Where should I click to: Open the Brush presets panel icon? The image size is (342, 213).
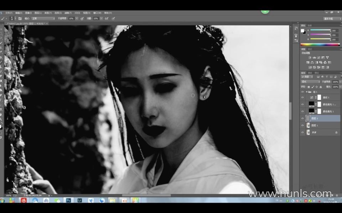(x=296, y=35)
